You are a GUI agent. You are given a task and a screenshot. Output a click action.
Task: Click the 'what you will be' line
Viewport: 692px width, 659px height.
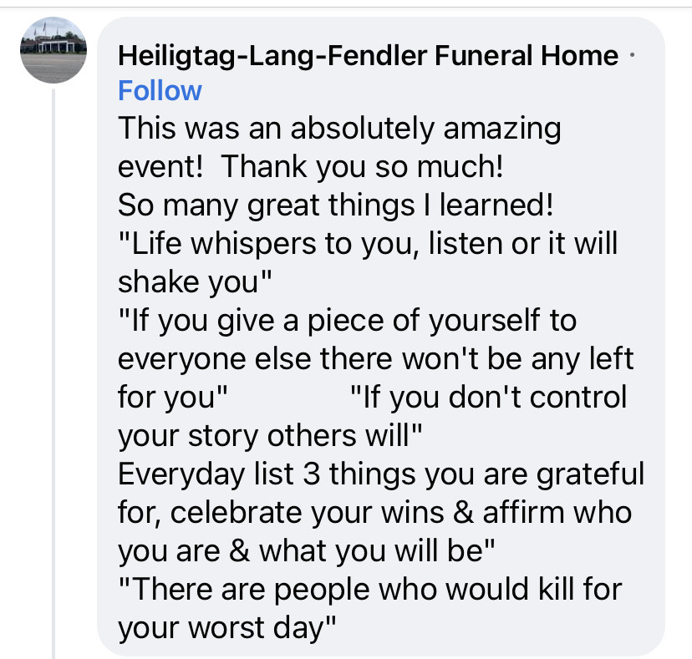coord(306,551)
